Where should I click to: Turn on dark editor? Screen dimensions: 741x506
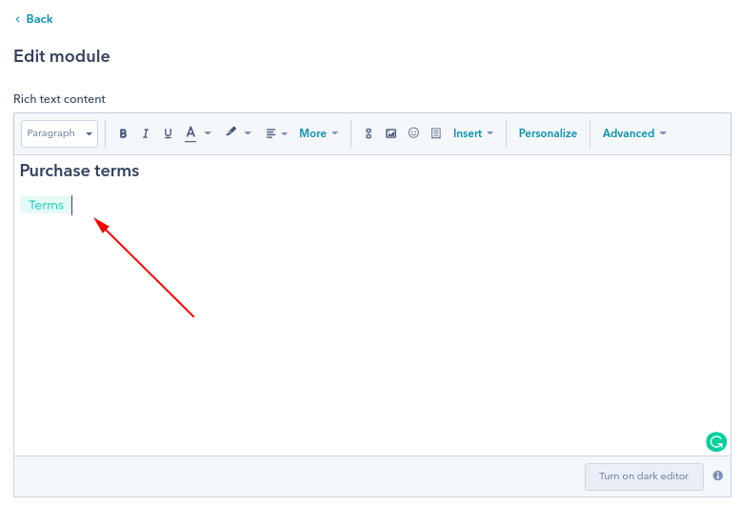click(x=643, y=476)
